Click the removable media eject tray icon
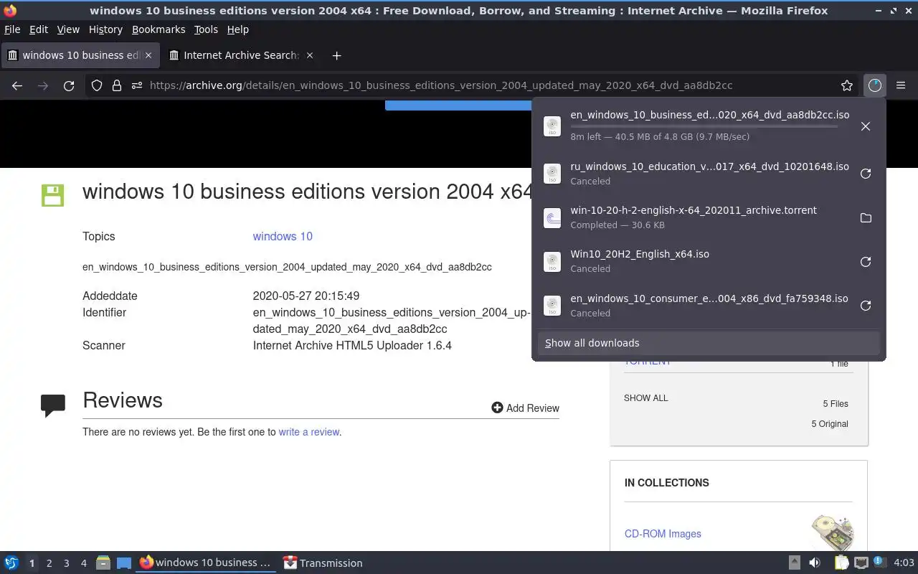The height and width of the screenshot is (574, 918). tap(795, 563)
